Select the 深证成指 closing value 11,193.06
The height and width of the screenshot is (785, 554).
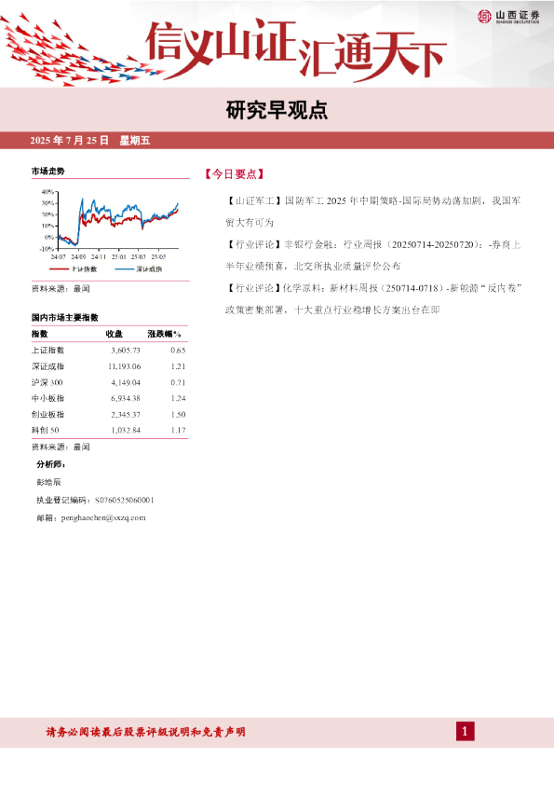point(124,366)
